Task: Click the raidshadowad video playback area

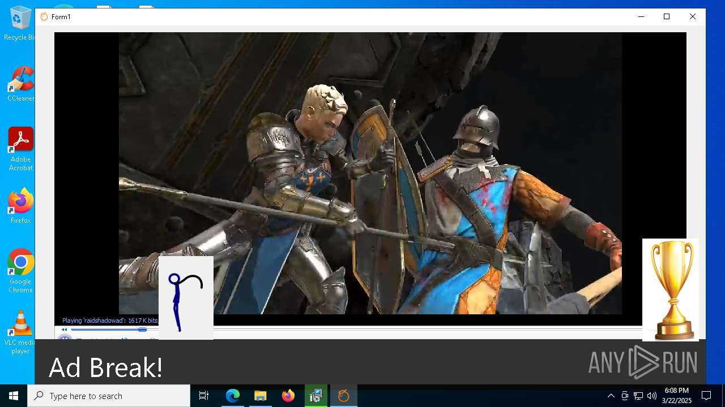Action: click(x=370, y=173)
